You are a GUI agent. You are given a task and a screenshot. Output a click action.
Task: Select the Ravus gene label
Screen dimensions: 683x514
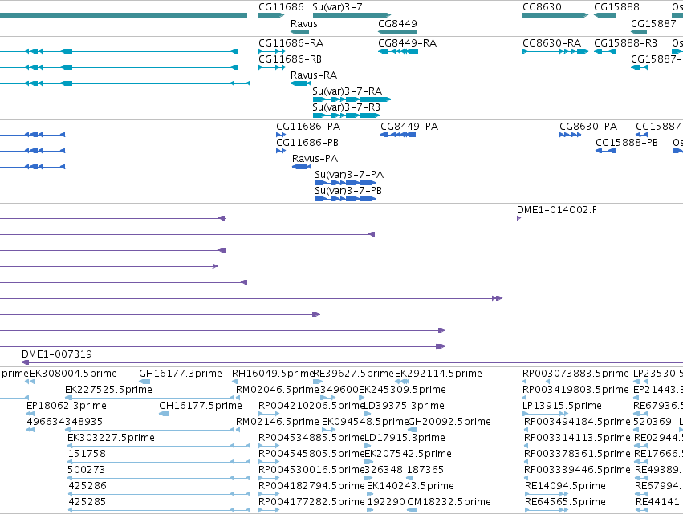(x=303, y=23)
